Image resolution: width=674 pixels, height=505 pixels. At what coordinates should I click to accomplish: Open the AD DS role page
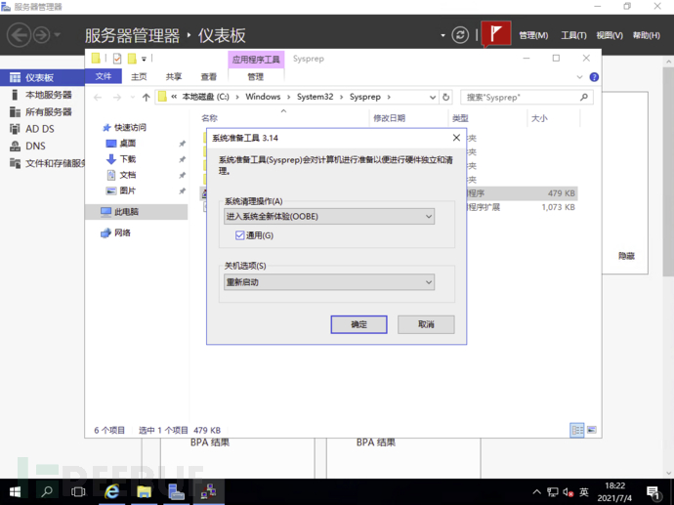[x=42, y=129]
